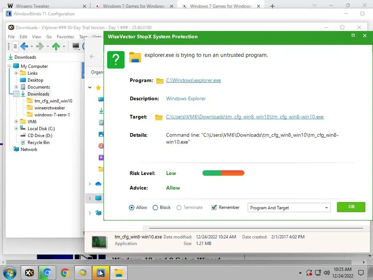
Task: Collapse the My Computer tree node
Action: (x=9, y=66)
